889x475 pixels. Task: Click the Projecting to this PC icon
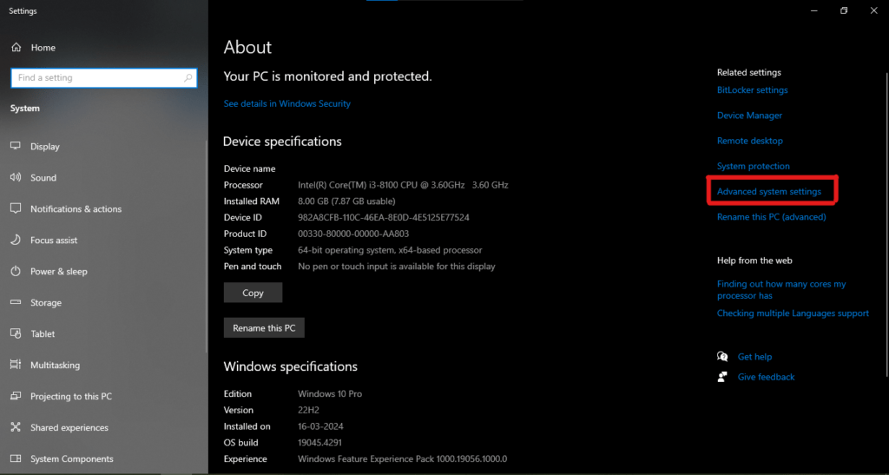16,396
